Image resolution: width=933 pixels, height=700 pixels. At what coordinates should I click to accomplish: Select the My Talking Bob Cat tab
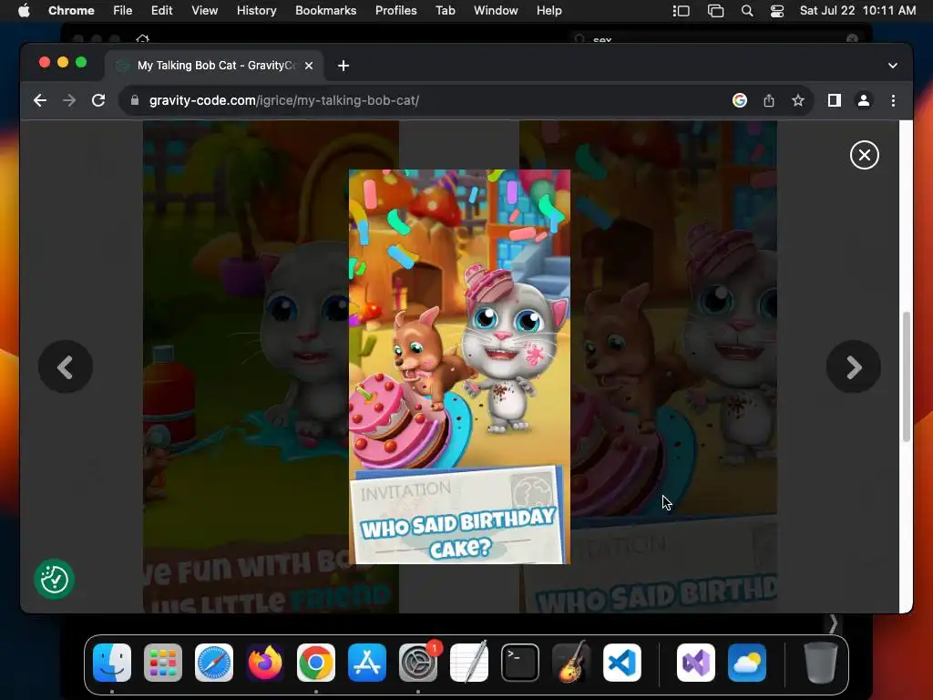tap(215, 66)
